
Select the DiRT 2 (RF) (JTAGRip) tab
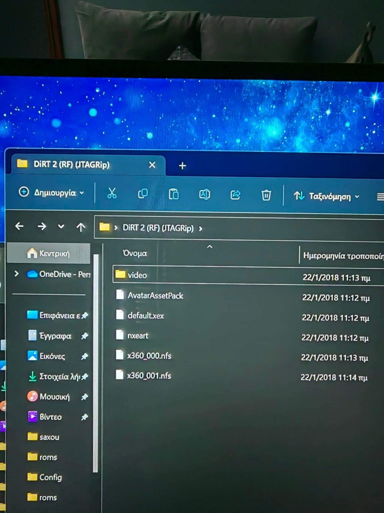click(x=87, y=165)
